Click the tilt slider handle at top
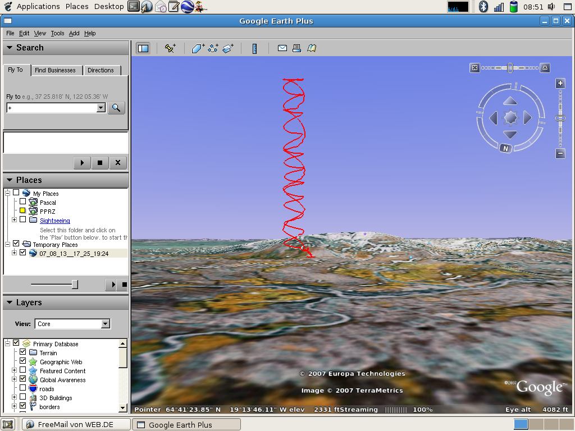The image size is (575, 431). pyautogui.click(x=510, y=68)
